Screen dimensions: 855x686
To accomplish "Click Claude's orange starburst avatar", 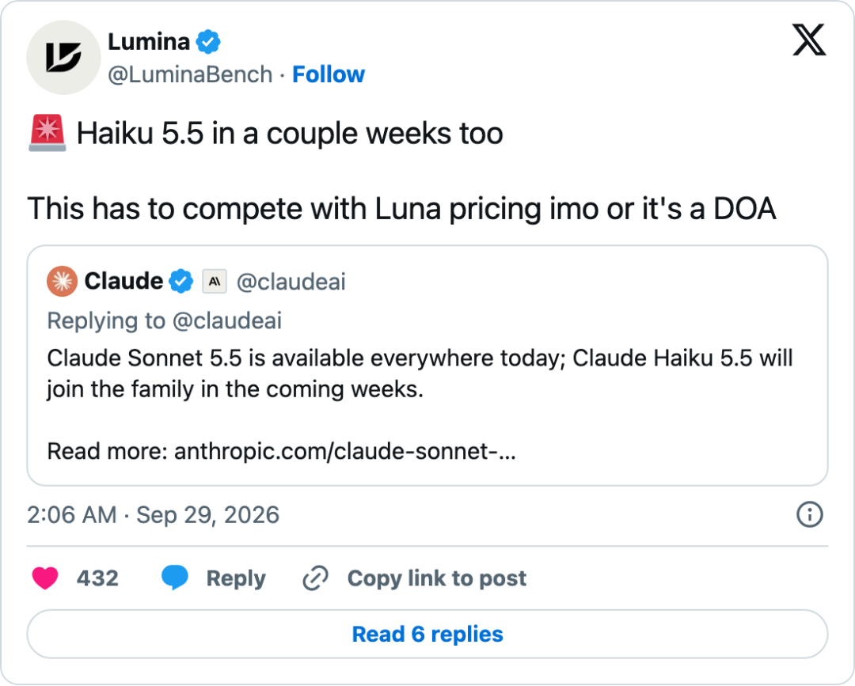I will 63,281.
